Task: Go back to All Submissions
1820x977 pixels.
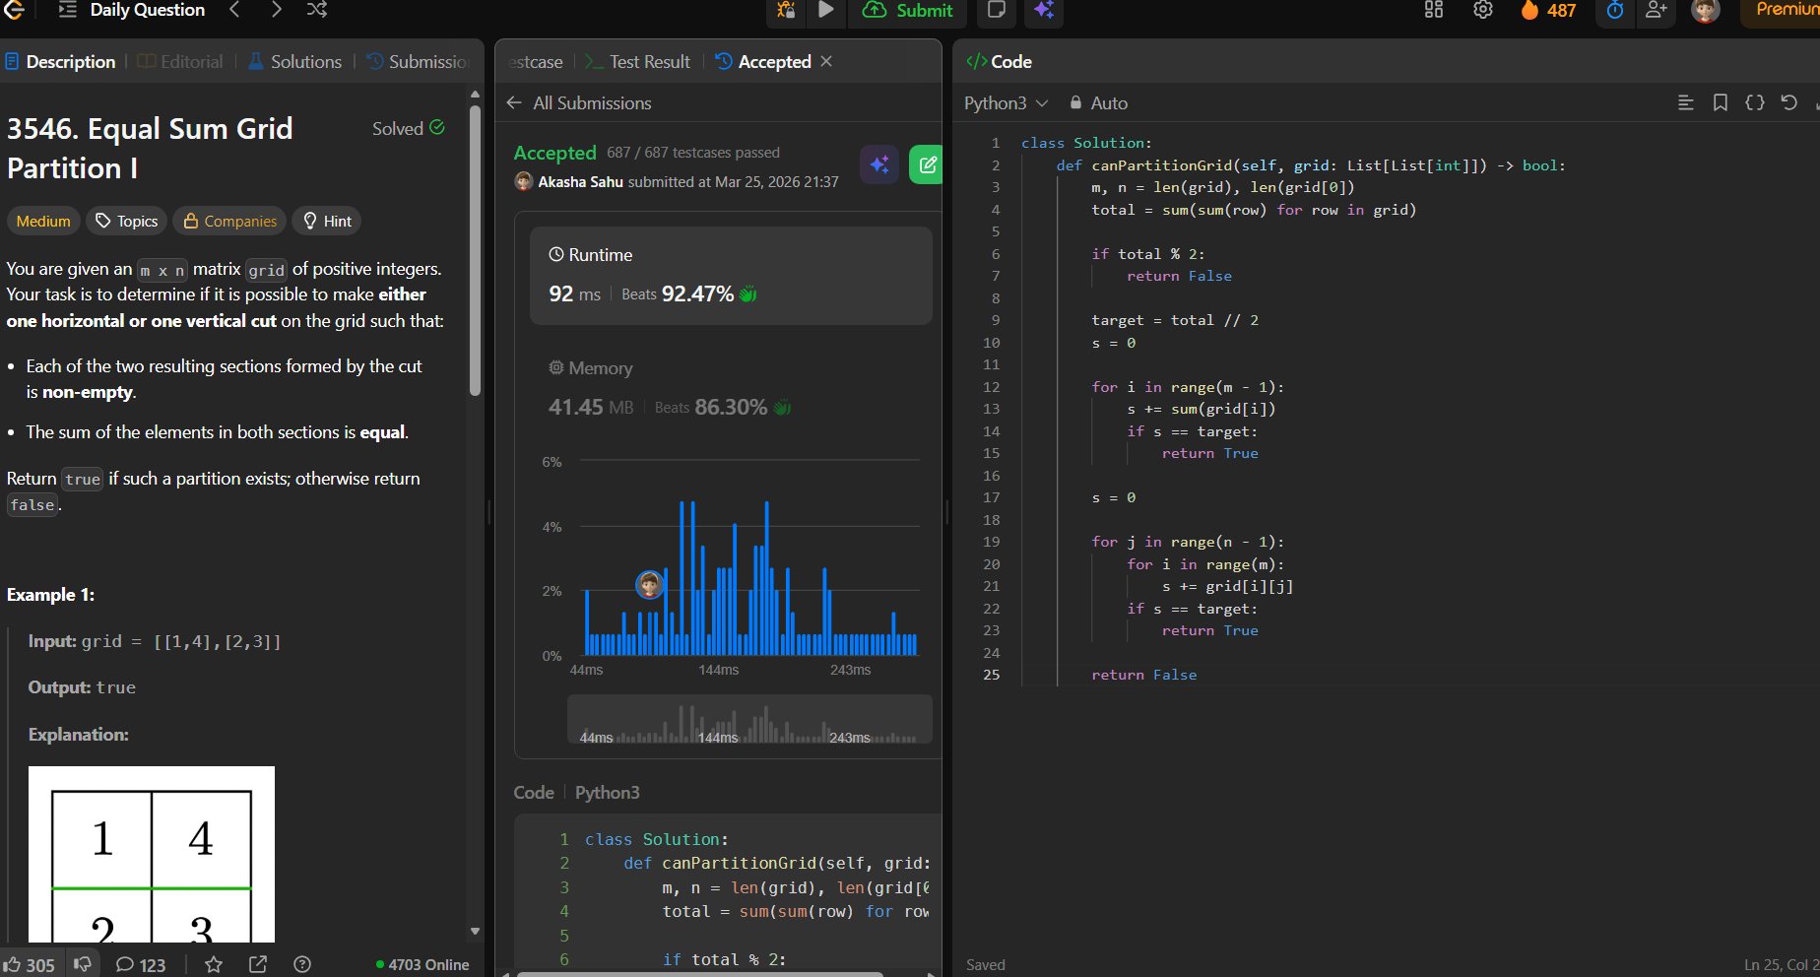Action: [579, 102]
